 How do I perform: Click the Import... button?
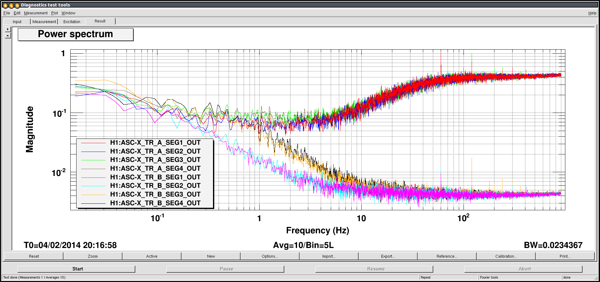pos(329,256)
